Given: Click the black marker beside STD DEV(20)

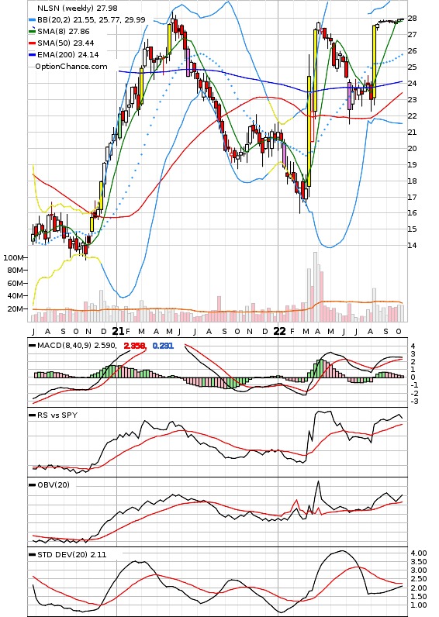Looking at the screenshot, I should click(33, 555).
